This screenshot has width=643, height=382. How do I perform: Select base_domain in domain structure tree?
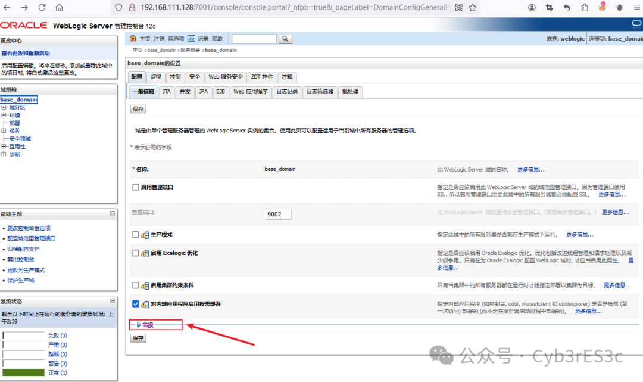[x=19, y=100]
